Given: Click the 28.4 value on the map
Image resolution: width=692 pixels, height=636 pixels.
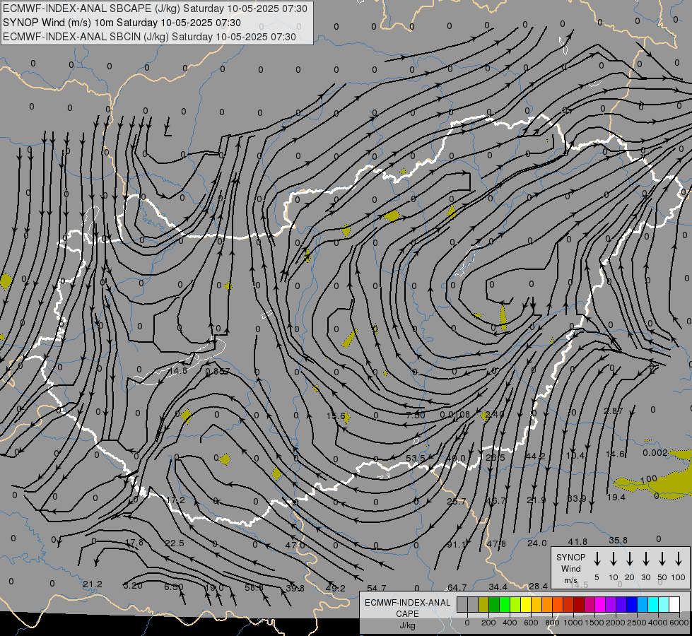Looking at the screenshot, I should click(538, 586).
